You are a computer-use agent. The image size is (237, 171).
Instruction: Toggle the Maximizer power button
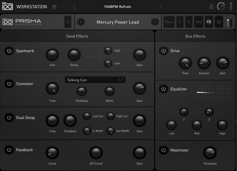coord(164,150)
